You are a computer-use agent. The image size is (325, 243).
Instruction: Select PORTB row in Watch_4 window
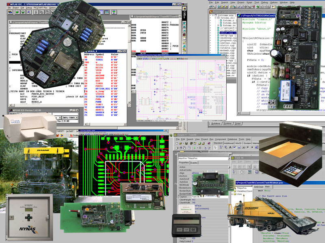(102, 57)
